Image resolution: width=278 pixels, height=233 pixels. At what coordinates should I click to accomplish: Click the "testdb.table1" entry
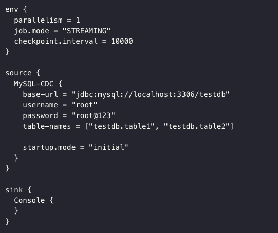pos(122,126)
